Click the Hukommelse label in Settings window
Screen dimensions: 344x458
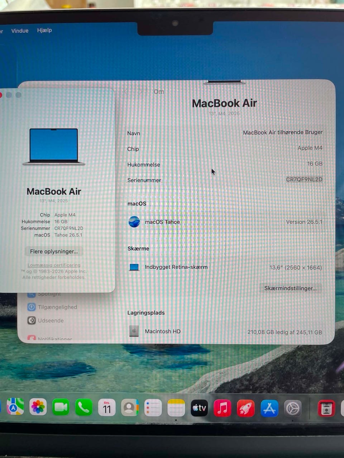click(144, 165)
